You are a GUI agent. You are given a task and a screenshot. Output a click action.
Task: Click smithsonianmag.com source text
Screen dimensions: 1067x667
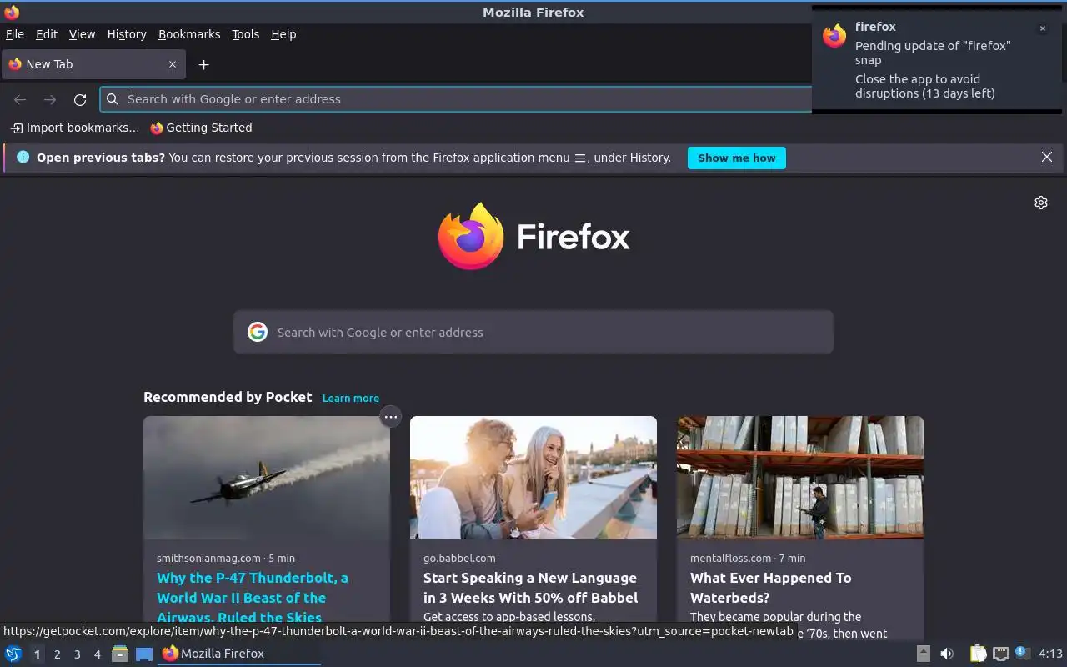(x=208, y=559)
